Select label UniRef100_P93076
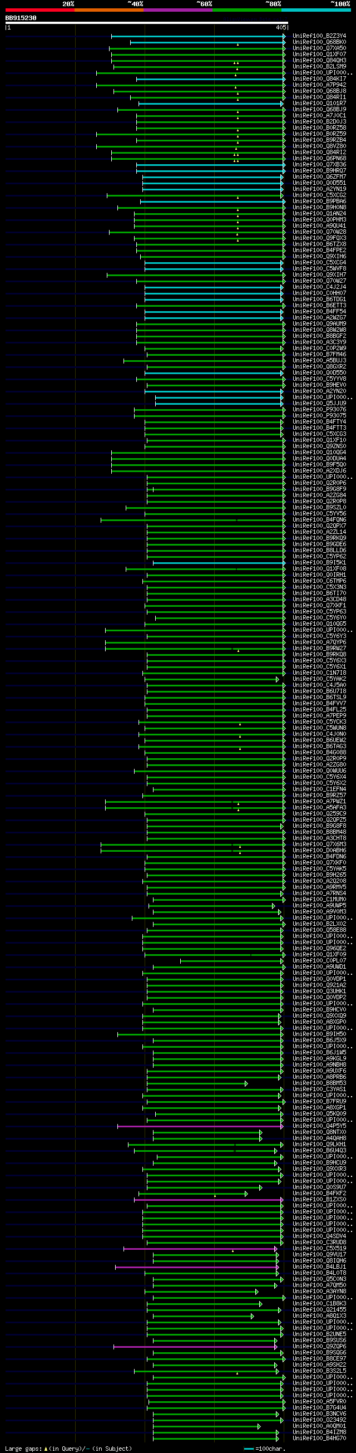Image resolution: width=356 pixels, height=1453 pixels. pos(319,410)
